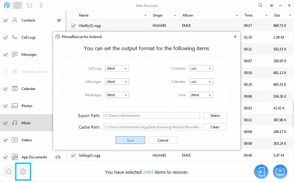Click recover to device blue button
Image resolution: width=294 pixels, height=182 pixels.
pyautogui.click(x=261, y=171)
